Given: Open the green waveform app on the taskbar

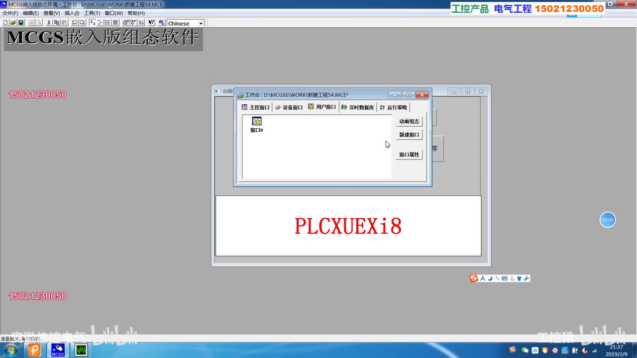Looking at the screenshot, I should (81, 350).
